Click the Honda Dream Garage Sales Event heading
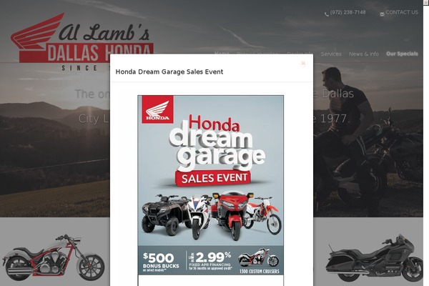Screen dimensions: 429x286 click(x=169, y=71)
